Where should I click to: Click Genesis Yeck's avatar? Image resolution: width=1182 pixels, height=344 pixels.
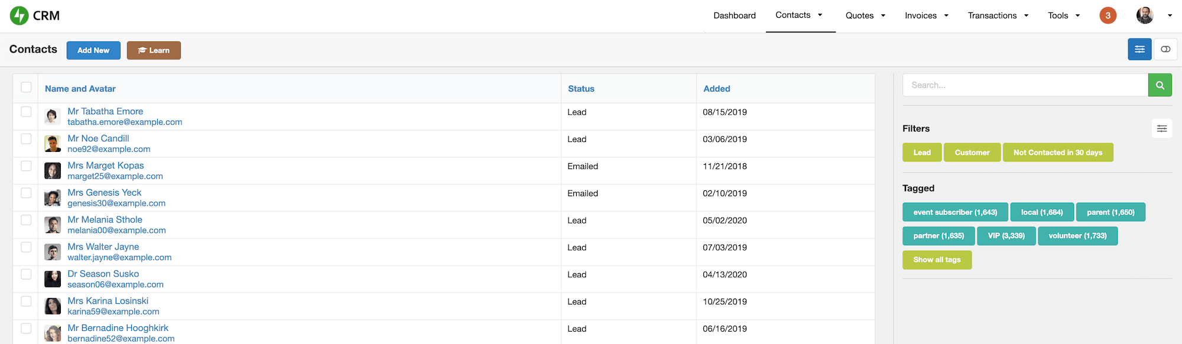tap(53, 198)
